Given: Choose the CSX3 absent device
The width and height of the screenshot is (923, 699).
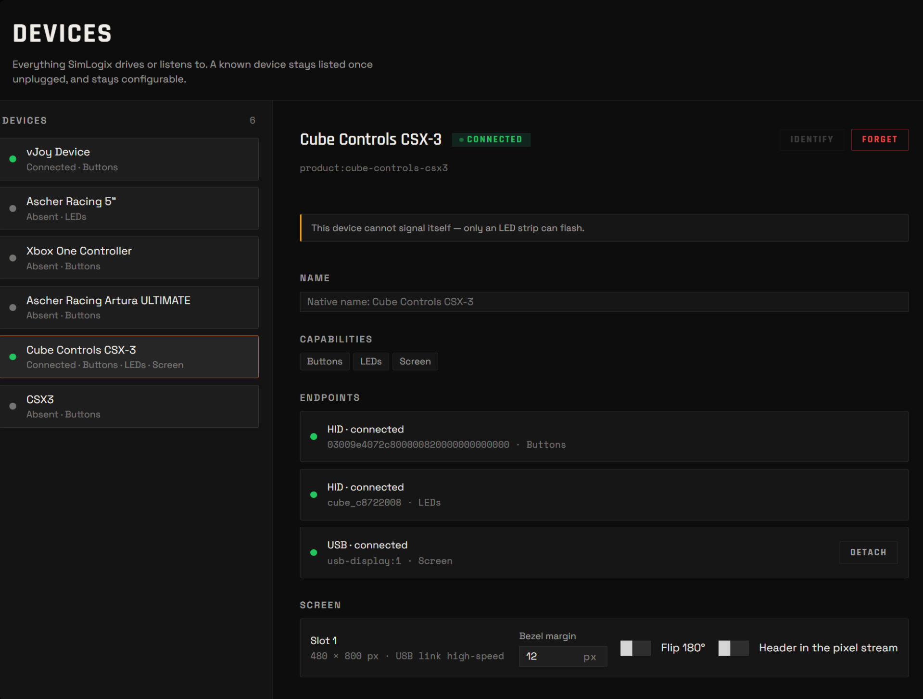Looking at the screenshot, I should 129,407.
